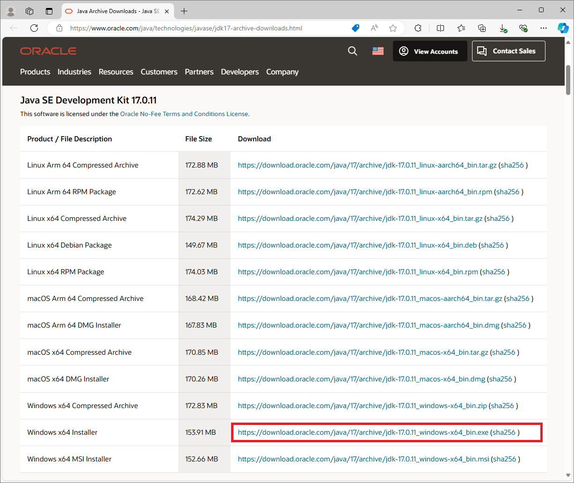This screenshot has width=574, height=483.
Task: Open the Copilot sidebar icon
Action: pos(563,28)
